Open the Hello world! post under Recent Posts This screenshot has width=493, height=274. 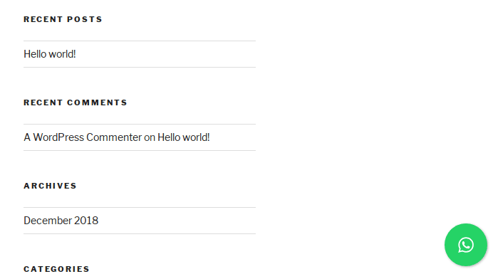point(50,54)
